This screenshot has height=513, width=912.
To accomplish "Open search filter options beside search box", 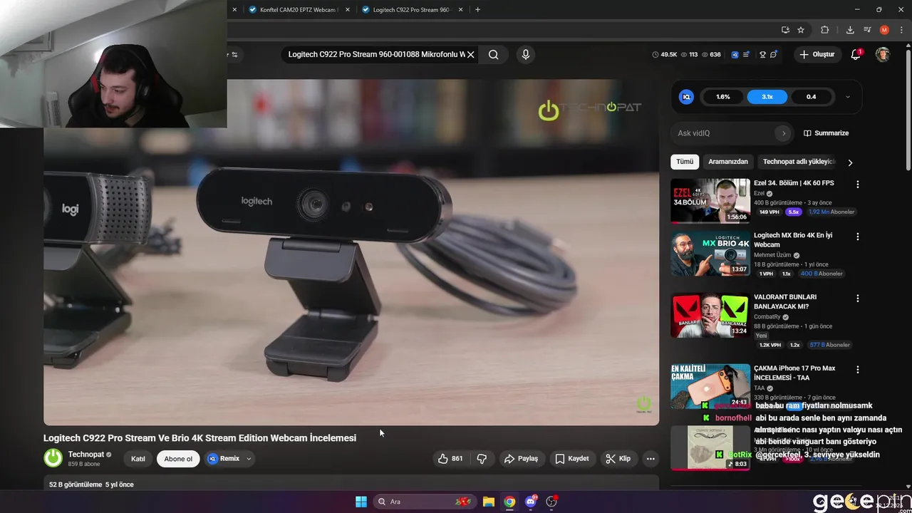I will pos(234,54).
